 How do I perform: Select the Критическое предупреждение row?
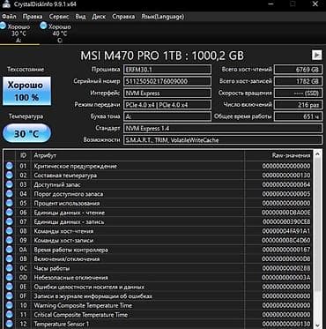(x=158, y=166)
